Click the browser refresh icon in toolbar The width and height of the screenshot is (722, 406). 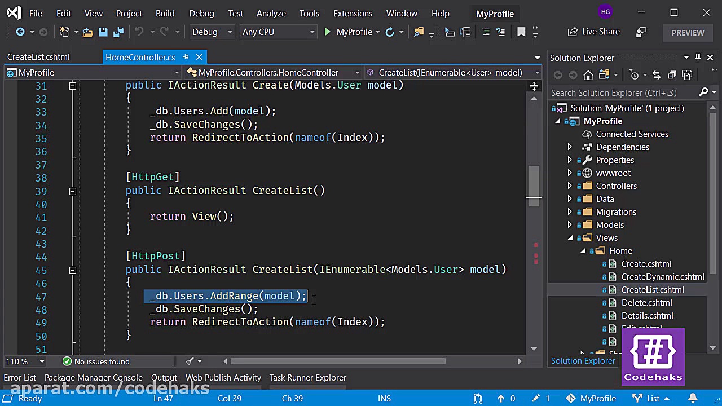pos(390,32)
